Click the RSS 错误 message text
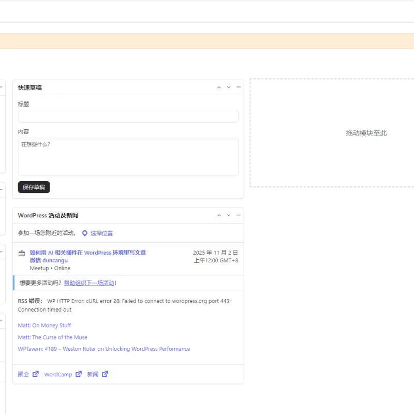This screenshot has height=414, width=414. (x=124, y=305)
